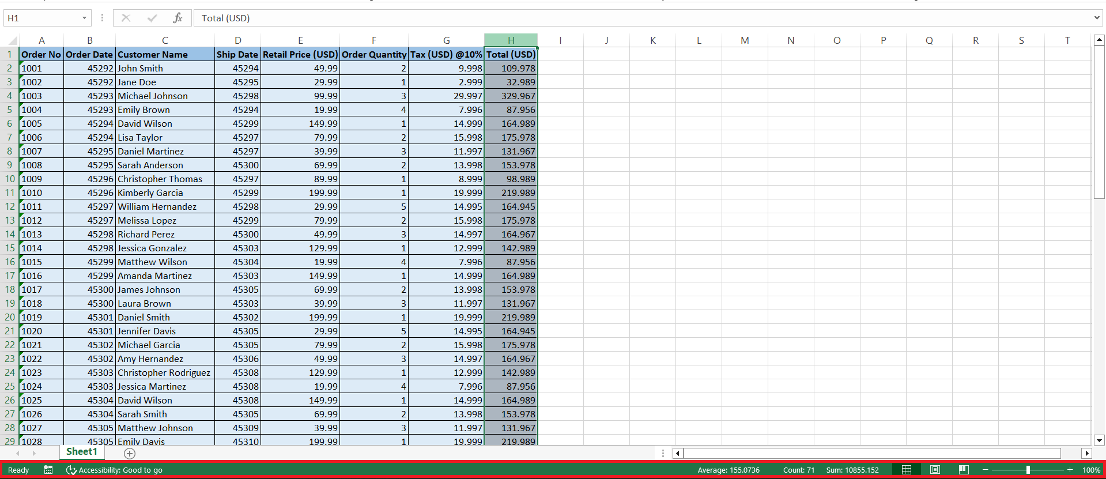Click the Enter checkmark icon in formula bar

(152, 18)
